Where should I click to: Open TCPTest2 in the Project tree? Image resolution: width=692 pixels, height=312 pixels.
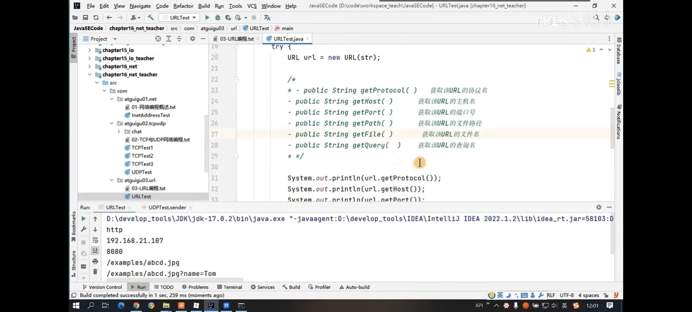[x=142, y=156]
